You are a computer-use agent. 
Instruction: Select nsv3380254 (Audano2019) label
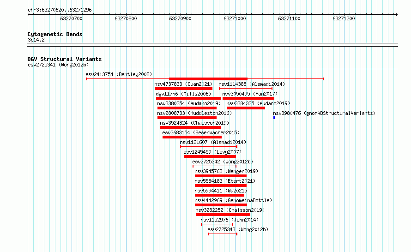[x=189, y=103]
